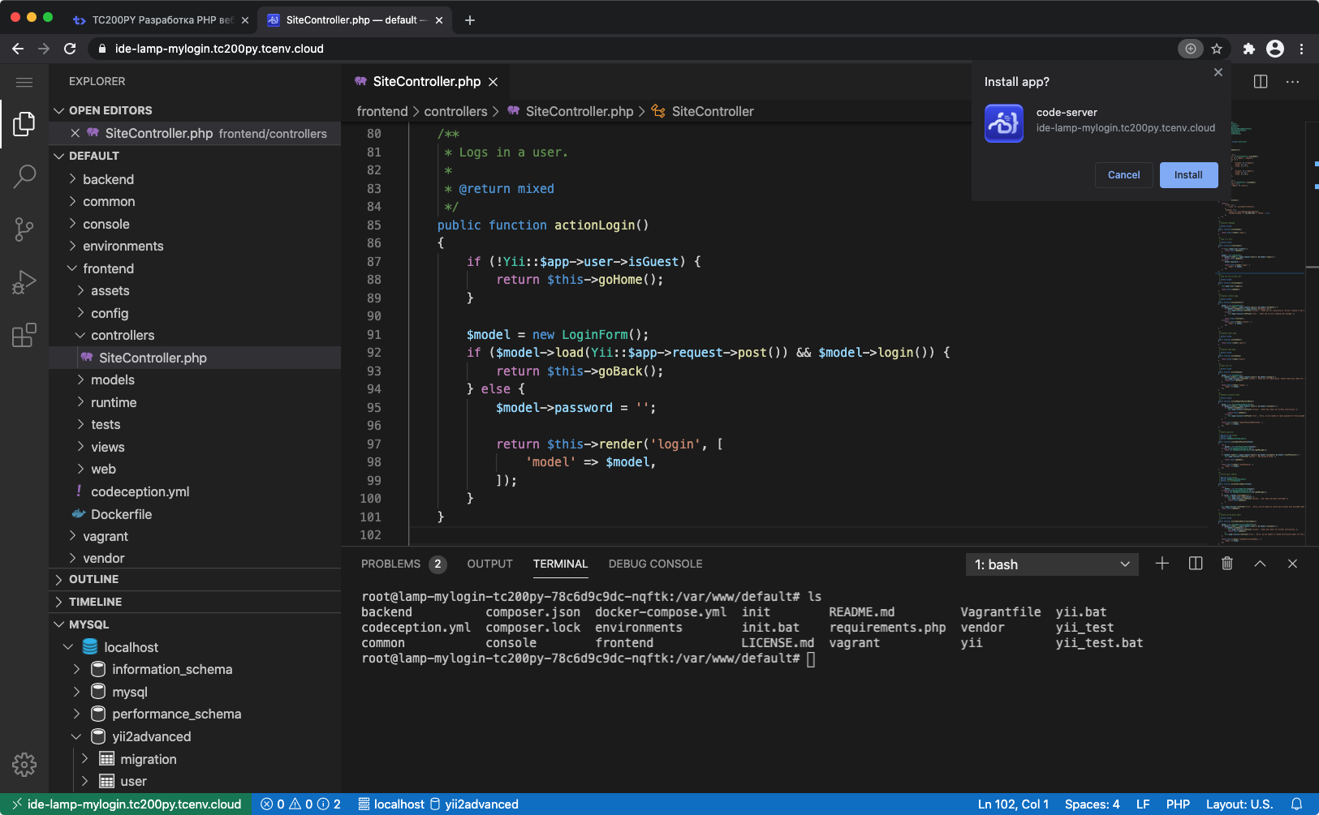This screenshot has width=1319, height=815.
Task: Switch to the OUTPUT tab
Action: tap(489, 564)
